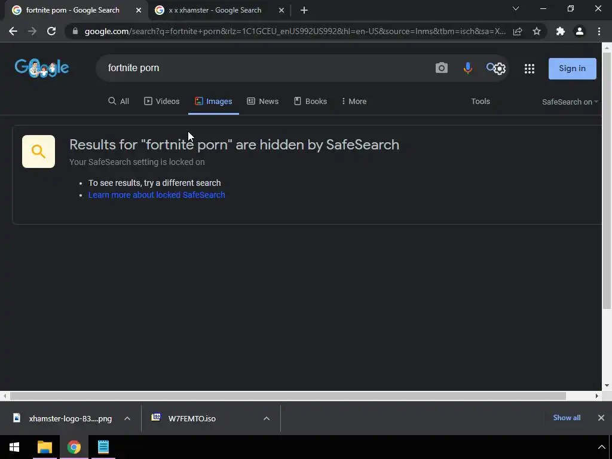Open the Windows Start menu
This screenshot has height=459, width=612.
[x=14, y=447]
